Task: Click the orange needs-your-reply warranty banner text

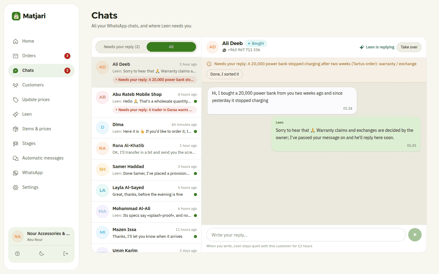Action: coord(315,64)
